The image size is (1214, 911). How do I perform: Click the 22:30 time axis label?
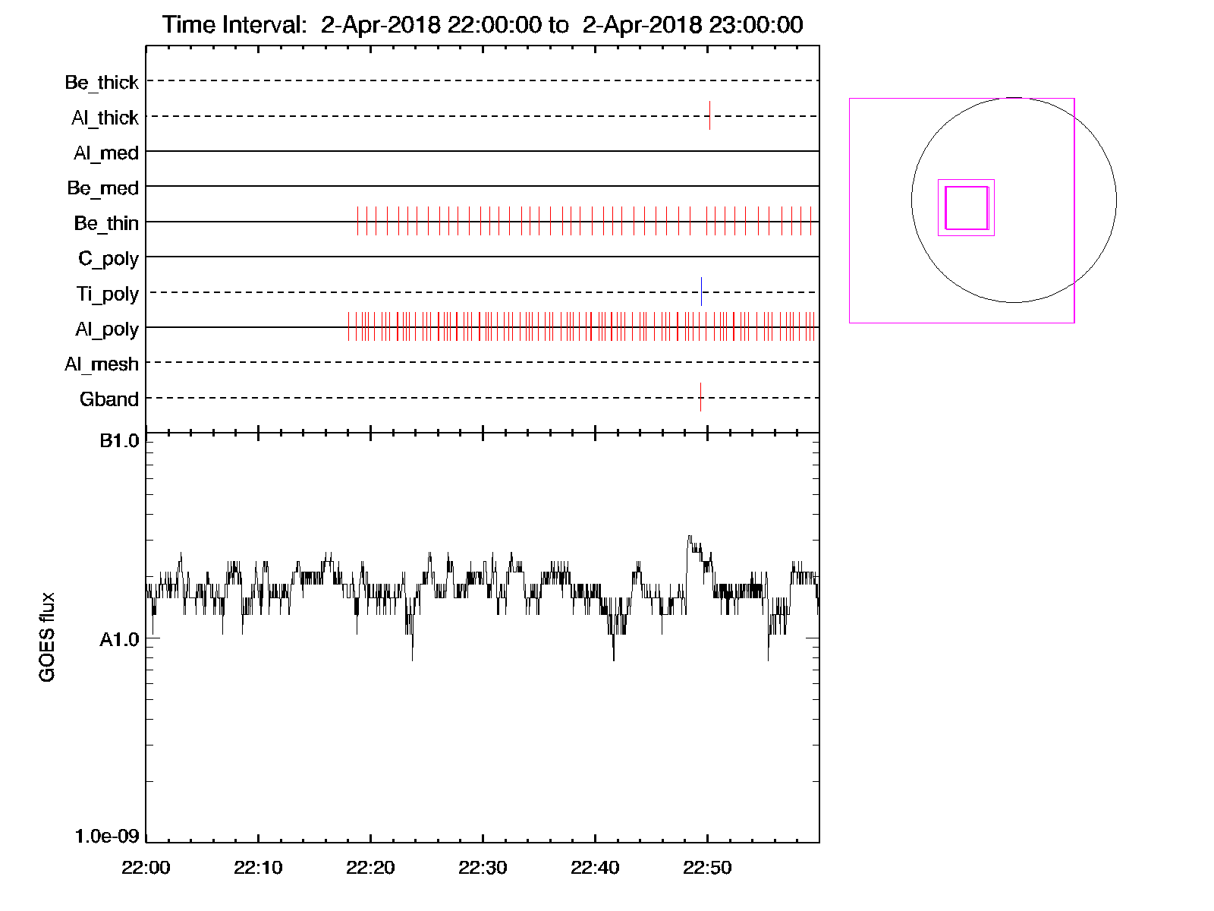pyautogui.click(x=483, y=868)
